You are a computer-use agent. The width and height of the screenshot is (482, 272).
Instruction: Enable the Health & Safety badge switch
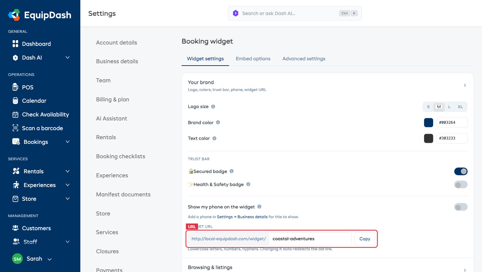pos(461,184)
